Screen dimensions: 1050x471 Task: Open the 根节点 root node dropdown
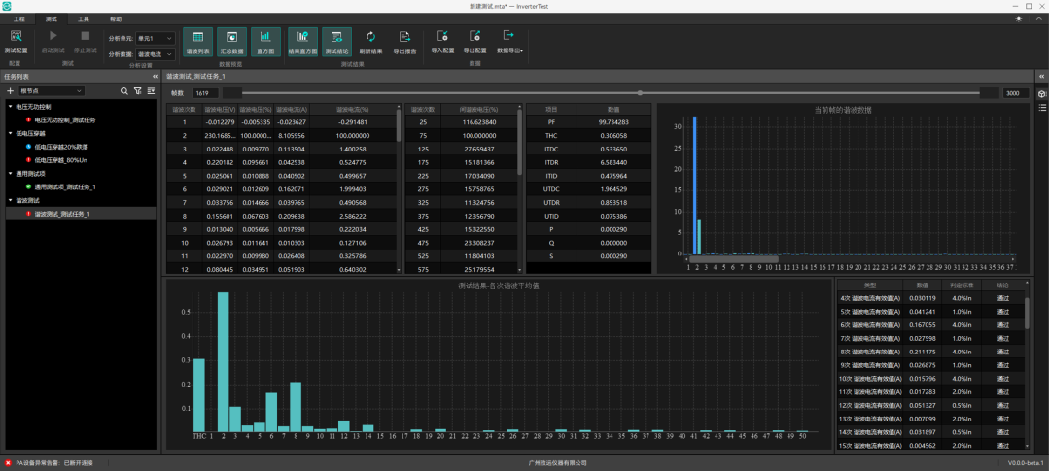pyautogui.click(x=52, y=91)
